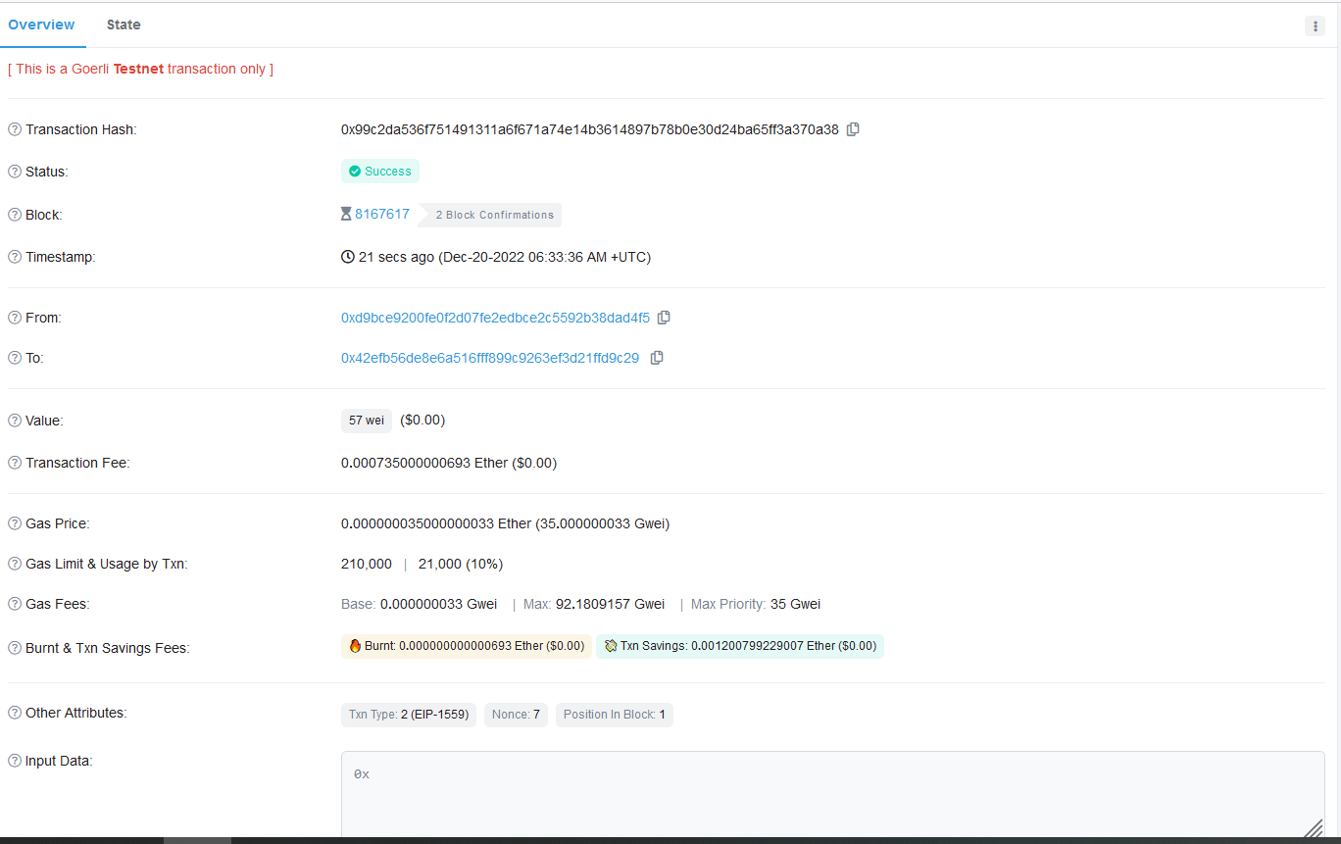
Task: Copy the From address with its copy icon
Action: pyautogui.click(x=664, y=317)
